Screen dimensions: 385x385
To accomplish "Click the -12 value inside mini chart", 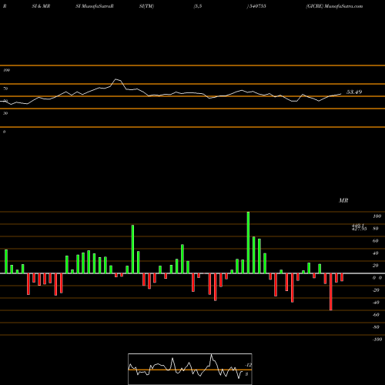I will 248,365.
